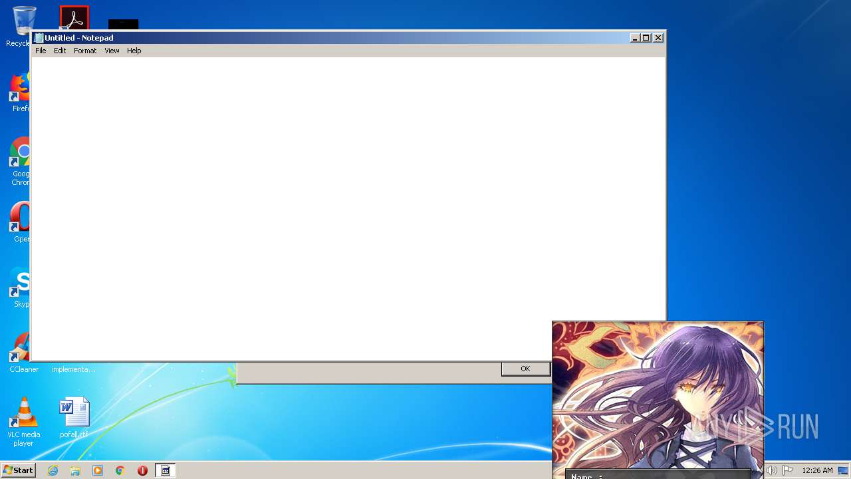Select the Google Chrome desktop shortcut
This screenshot has width=851, height=479.
tap(20, 162)
